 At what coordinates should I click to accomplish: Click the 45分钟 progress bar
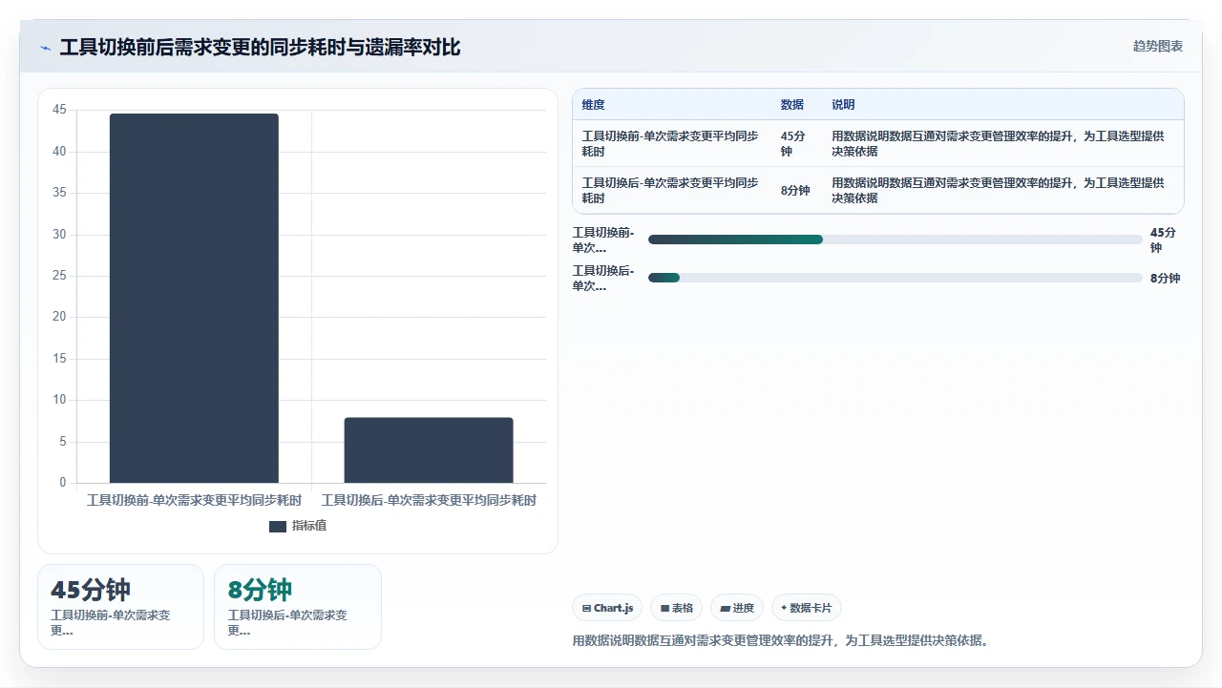pyautogui.click(x=895, y=240)
